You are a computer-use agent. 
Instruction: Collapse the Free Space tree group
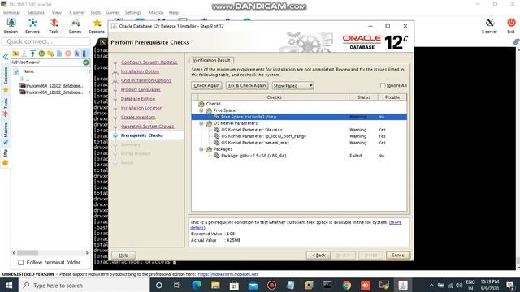pyautogui.click(x=201, y=110)
